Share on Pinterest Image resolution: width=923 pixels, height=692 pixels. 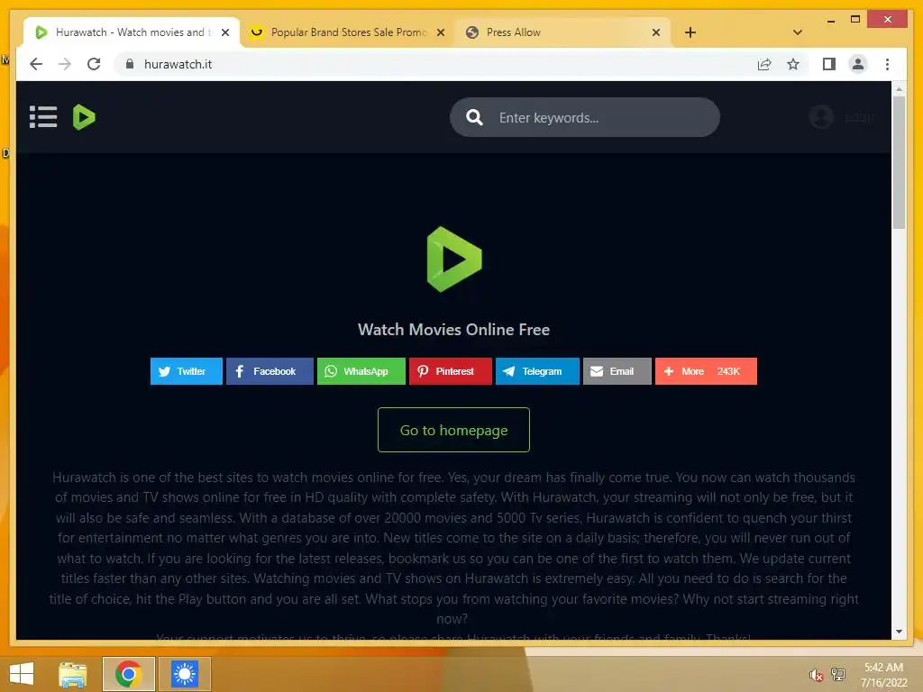pyautogui.click(x=451, y=371)
